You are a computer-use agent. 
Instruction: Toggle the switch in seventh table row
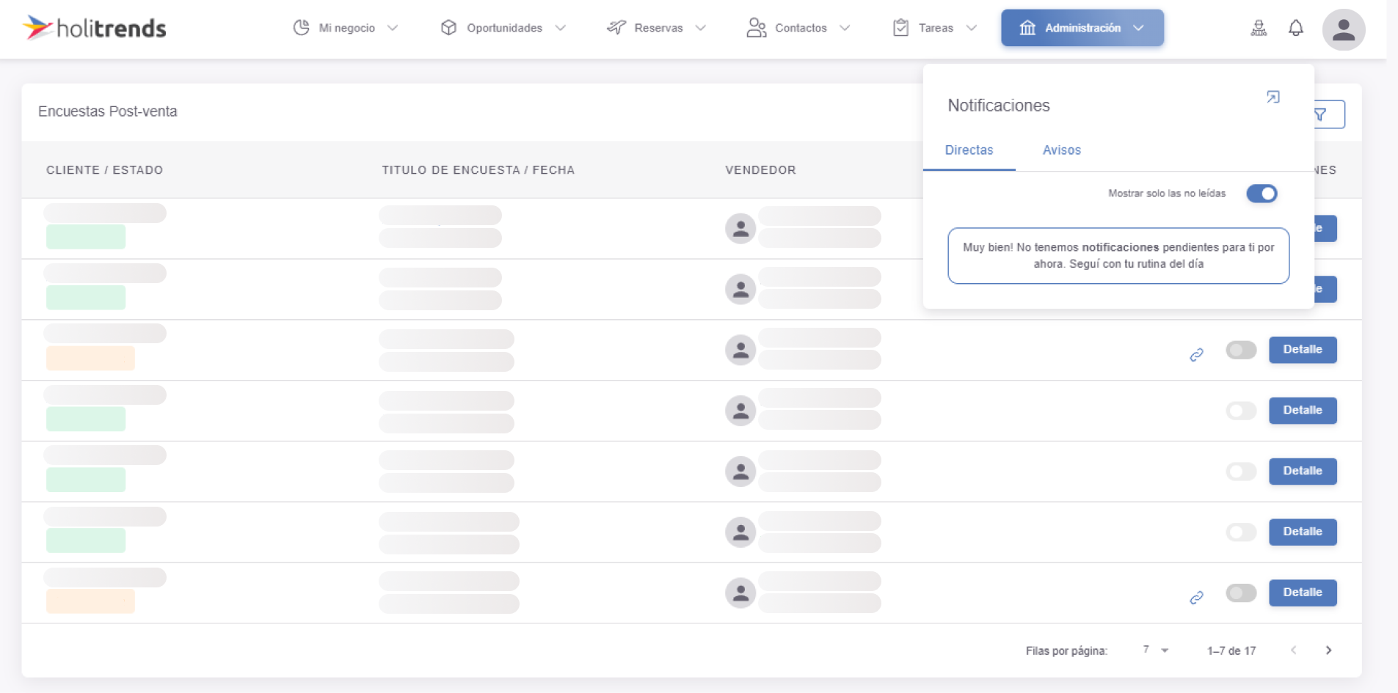pyautogui.click(x=1241, y=593)
